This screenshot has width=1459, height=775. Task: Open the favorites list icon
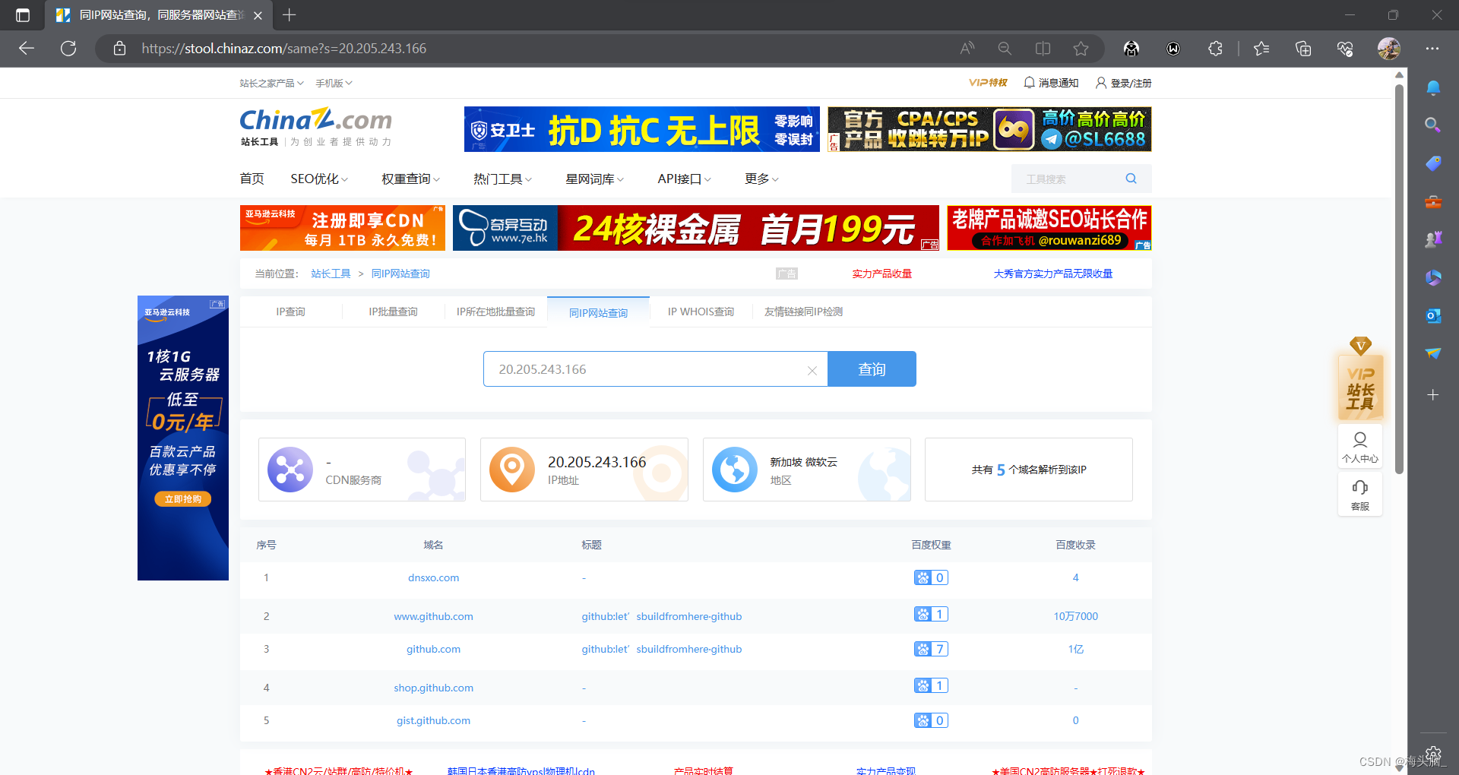[1261, 49]
